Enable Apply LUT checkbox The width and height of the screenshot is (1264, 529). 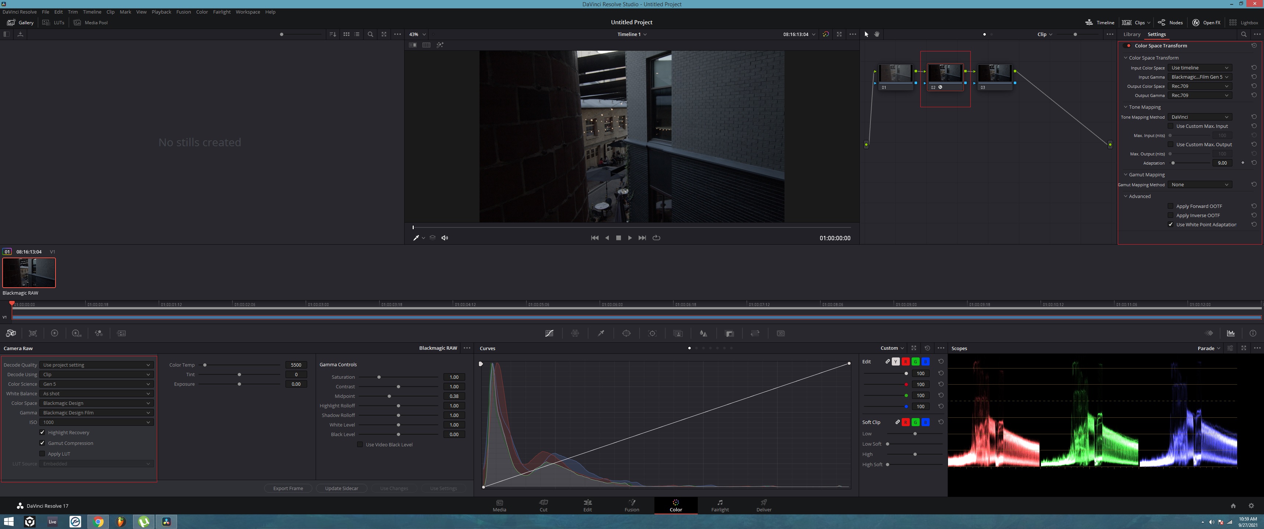pyautogui.click(x=42, y=454)
